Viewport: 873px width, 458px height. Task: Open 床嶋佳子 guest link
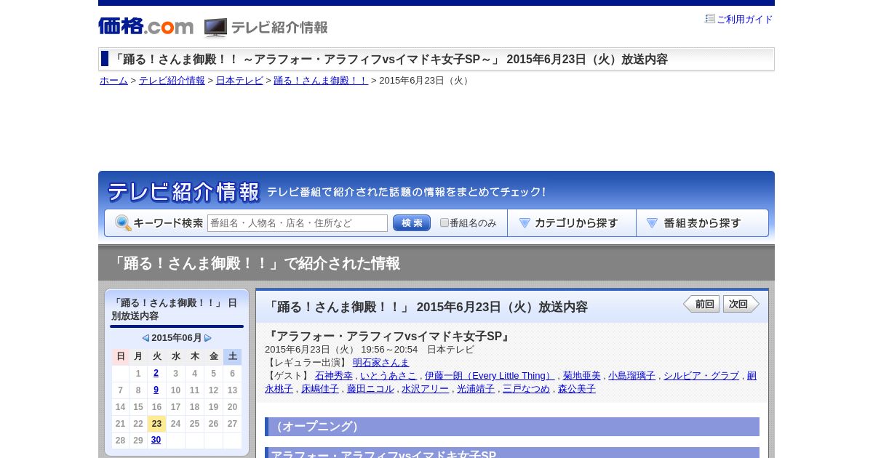320,389
